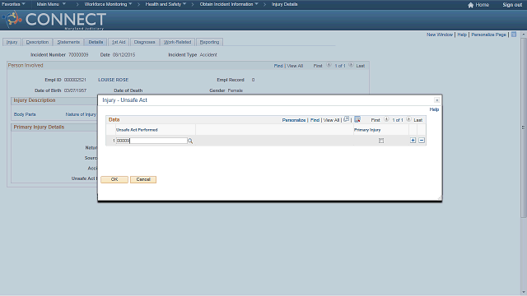
Task: Click the Cancel button in dialog
Action: 143,179
